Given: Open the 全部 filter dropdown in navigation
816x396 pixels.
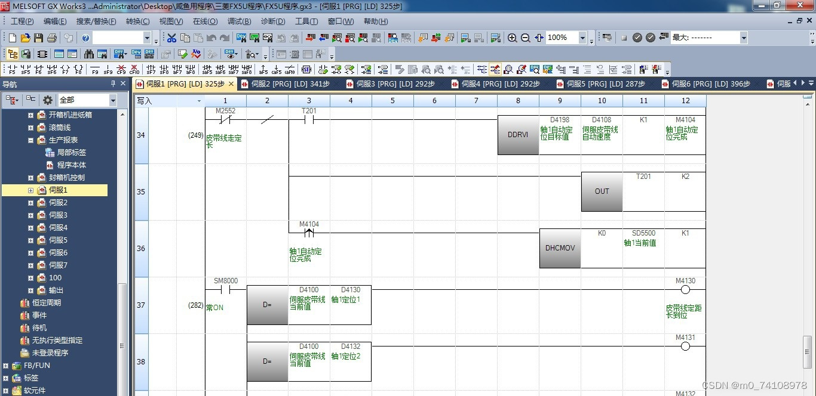Looking at the screenshot, I should [x=113, y=100].
